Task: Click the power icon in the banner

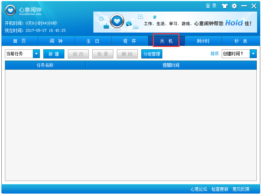Action: point(101,18)
